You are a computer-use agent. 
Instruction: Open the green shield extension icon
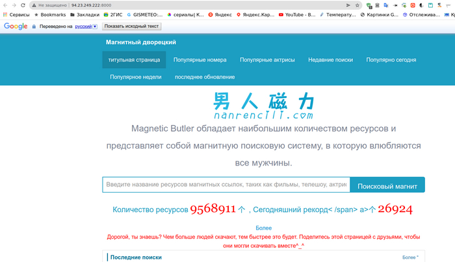coord(369,5)
